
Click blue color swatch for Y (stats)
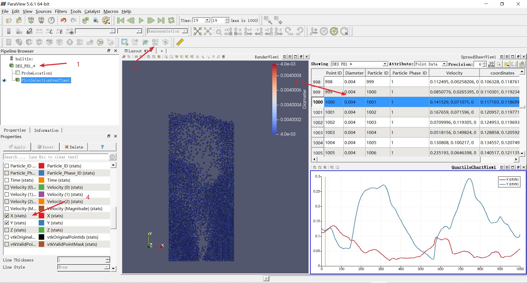point(41,223)
